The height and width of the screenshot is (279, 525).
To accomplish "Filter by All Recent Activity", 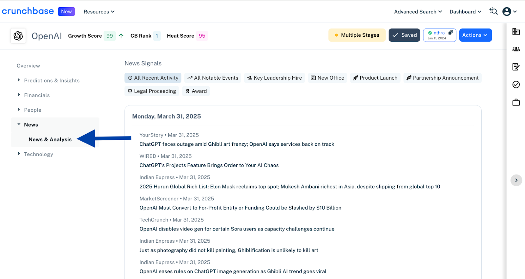I will (153, 78).
